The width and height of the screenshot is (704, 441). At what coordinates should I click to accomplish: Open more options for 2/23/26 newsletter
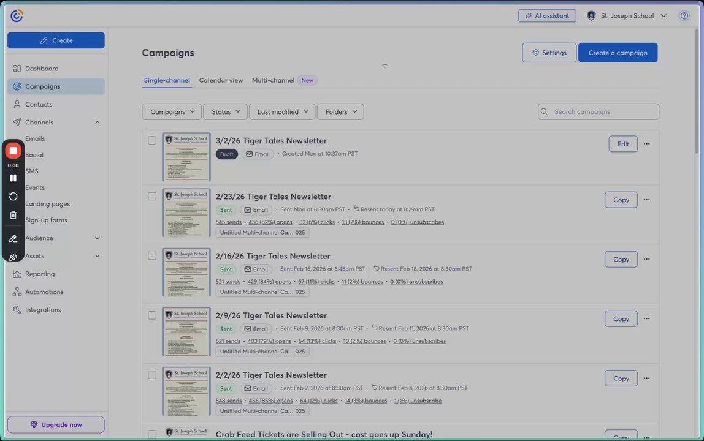[646, 200]
